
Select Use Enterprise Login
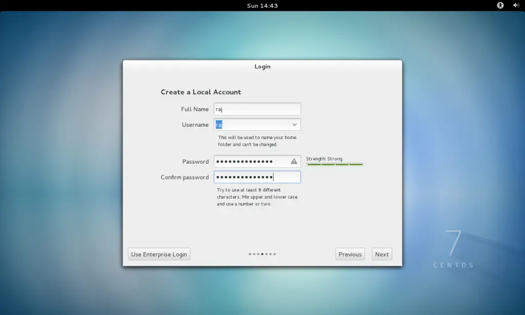[158, 253]
